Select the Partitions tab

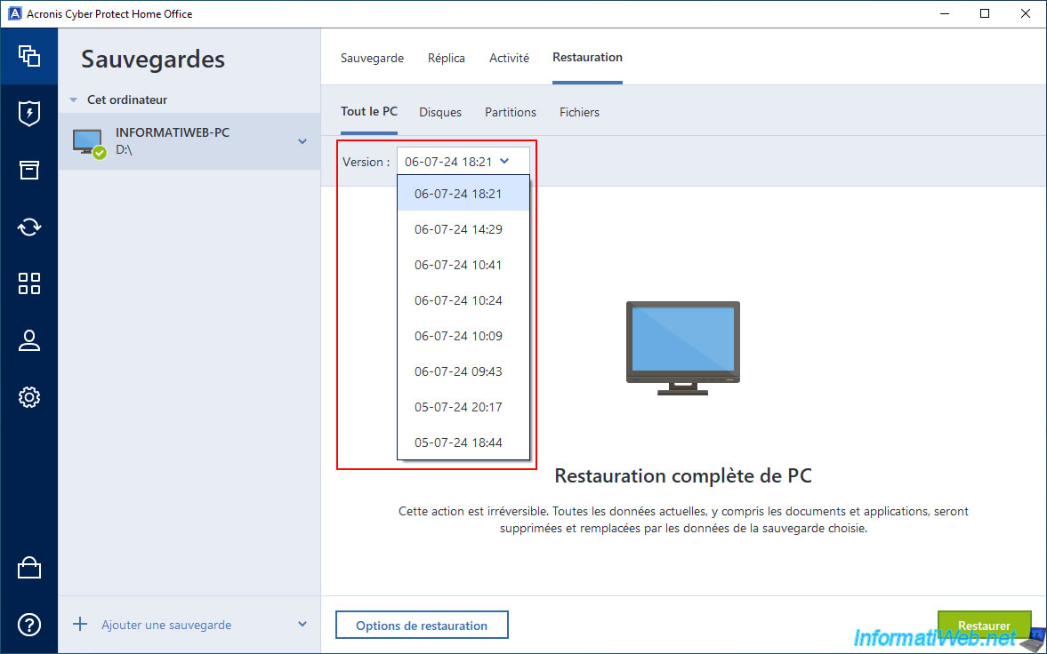(511, 112)
